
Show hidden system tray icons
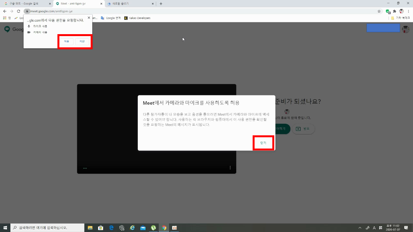pos(360,228)
